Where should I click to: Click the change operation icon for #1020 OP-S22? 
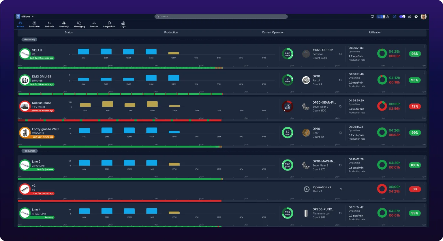tap(340, 54)
